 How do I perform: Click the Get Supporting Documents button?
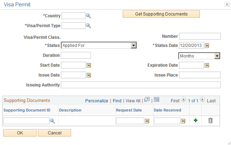(x=161, y=14)
